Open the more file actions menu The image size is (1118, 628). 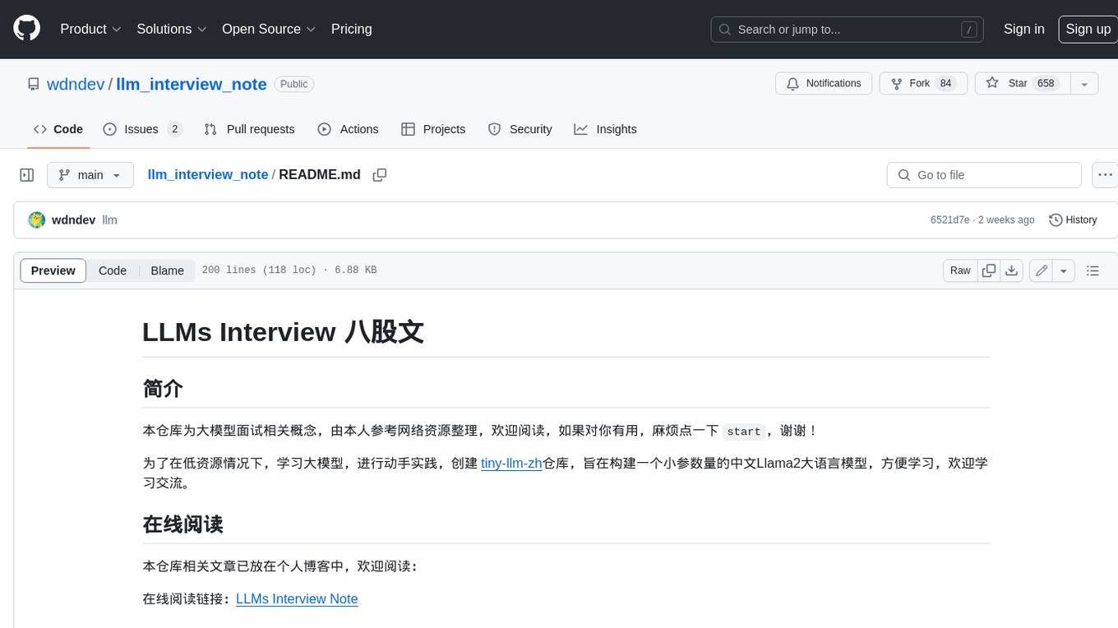point(1105,175)
